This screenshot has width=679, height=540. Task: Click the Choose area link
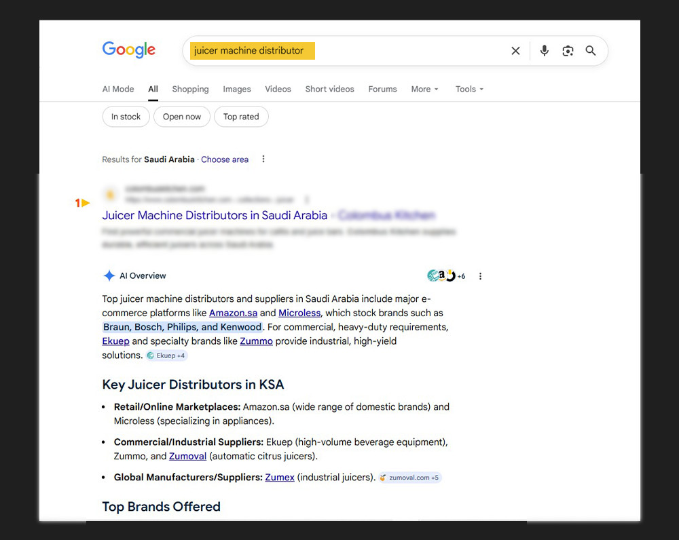coord(225,159)
